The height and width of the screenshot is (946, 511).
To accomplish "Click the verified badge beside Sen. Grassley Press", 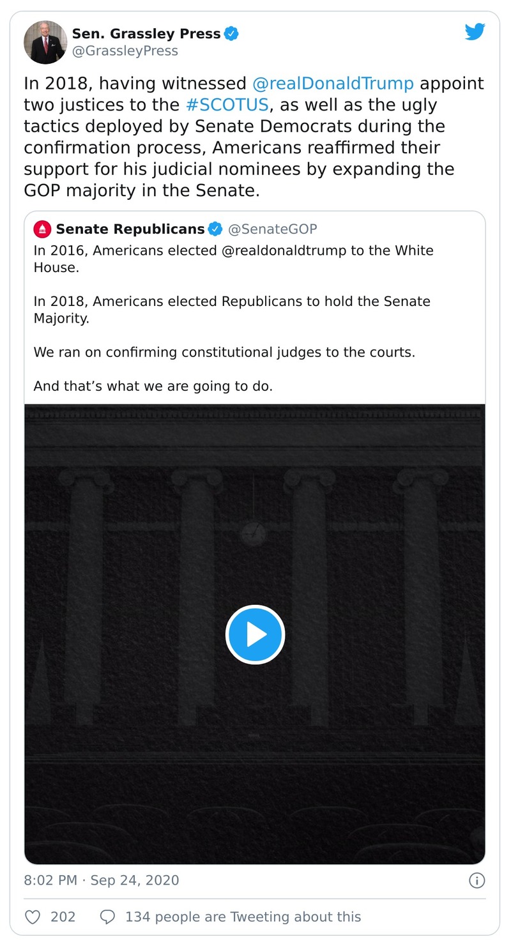I will point(231,34).
